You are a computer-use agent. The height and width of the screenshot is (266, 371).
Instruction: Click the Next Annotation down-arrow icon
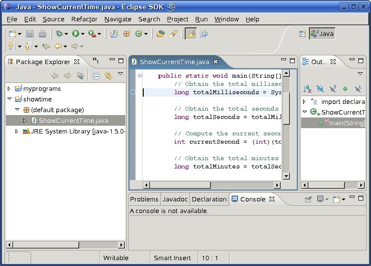(12, 46)
